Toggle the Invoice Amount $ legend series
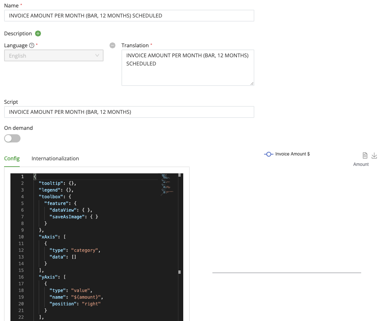381x321 pixels. [x=287, y=154]
